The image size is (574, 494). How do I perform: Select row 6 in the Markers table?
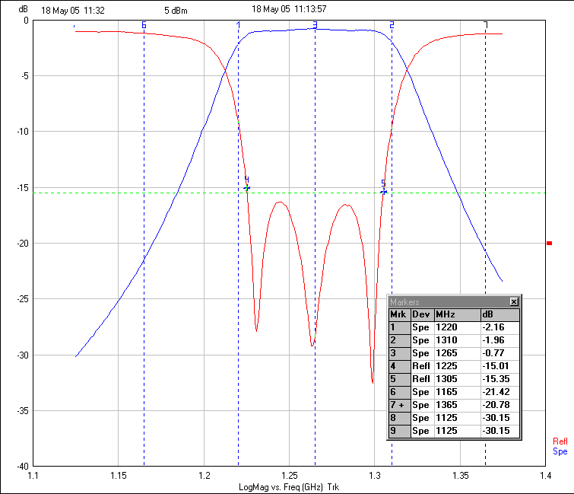tap(454, 392)
